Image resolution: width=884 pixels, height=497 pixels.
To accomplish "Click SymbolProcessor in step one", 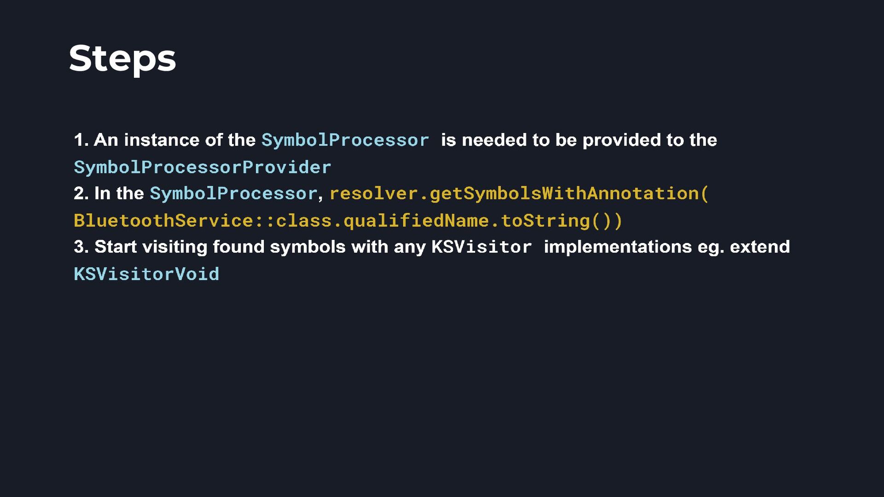I will (345, 140).
